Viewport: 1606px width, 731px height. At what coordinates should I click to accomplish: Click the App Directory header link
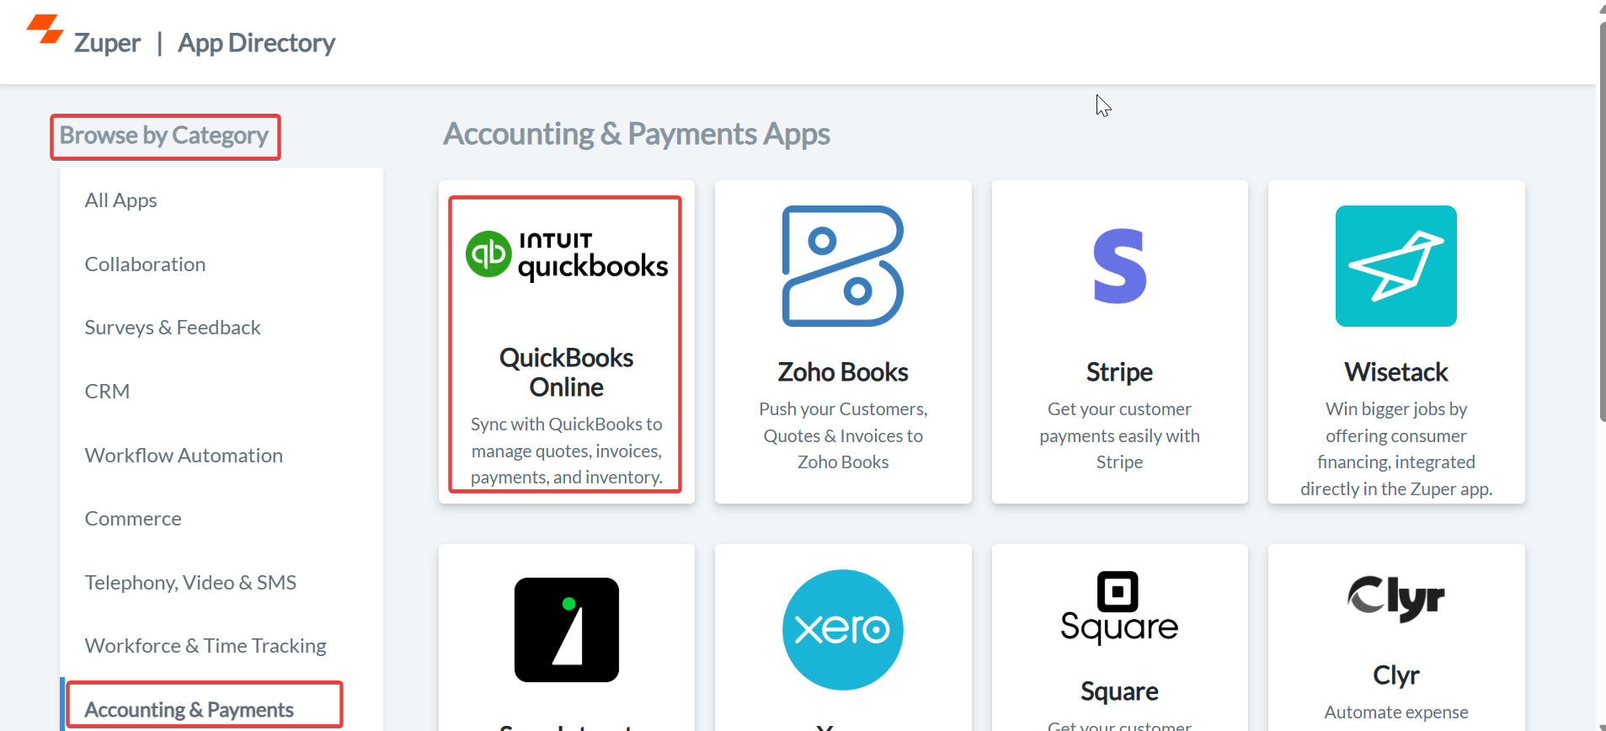point(257,43)
